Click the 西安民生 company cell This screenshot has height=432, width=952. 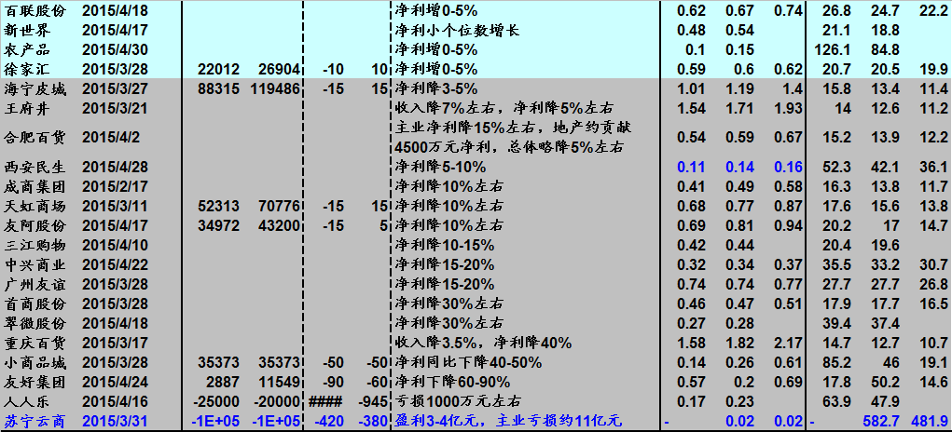pos(34,167)
